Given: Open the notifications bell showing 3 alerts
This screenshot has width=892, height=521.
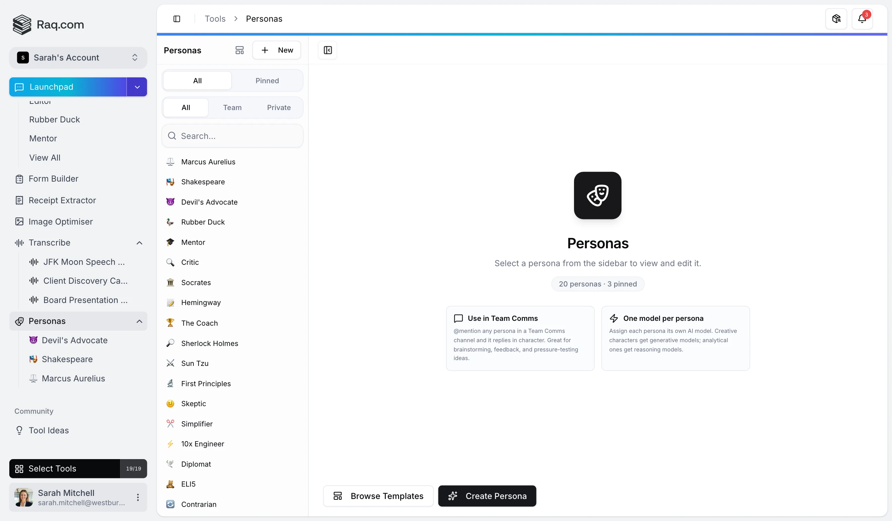Looking at the screenshot, I should point(863,18).
